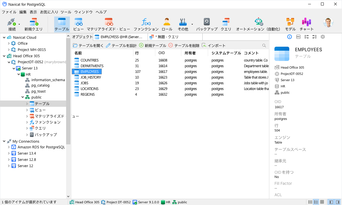
Task: Open the Chart (チャート) toolbar icon
Action: [x=307, y=24]
